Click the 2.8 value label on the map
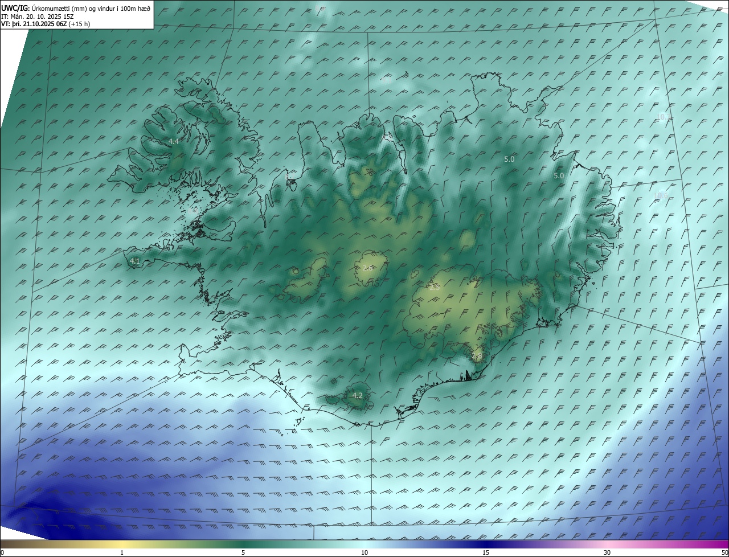This screenshot has width=729, height=557. point(477,356)
